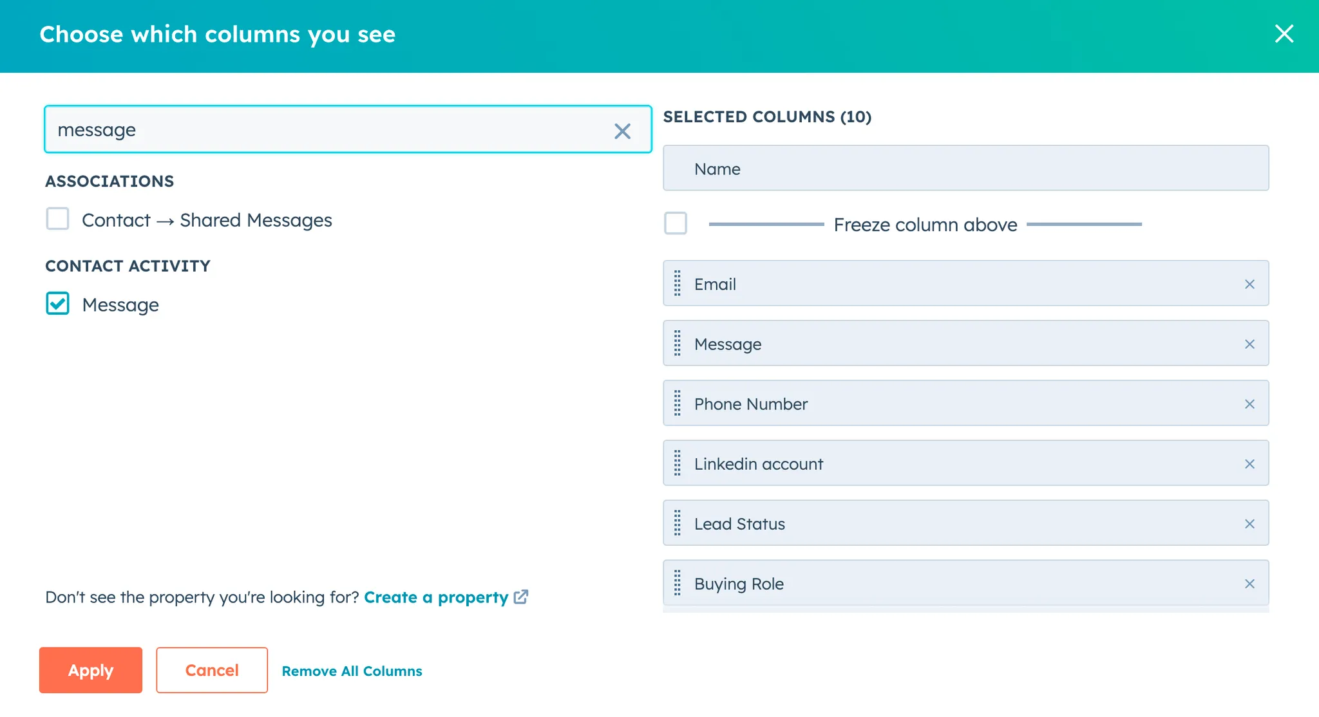The image size is (1319, 717).
Task: Click Remove All Columns link
Action: tap(352, 671)
